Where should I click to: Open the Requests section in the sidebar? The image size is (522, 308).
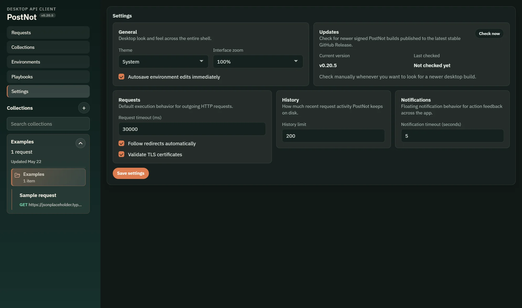(x=48, y=33)
